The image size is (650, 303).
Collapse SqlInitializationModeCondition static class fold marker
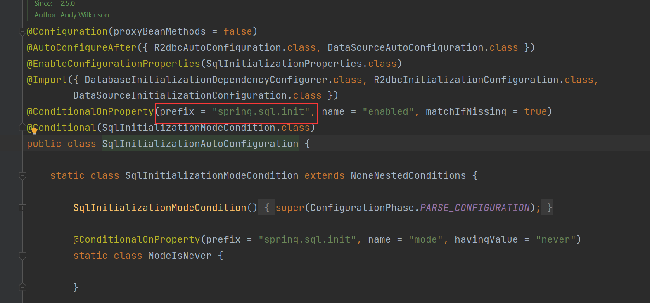(22, 176)
